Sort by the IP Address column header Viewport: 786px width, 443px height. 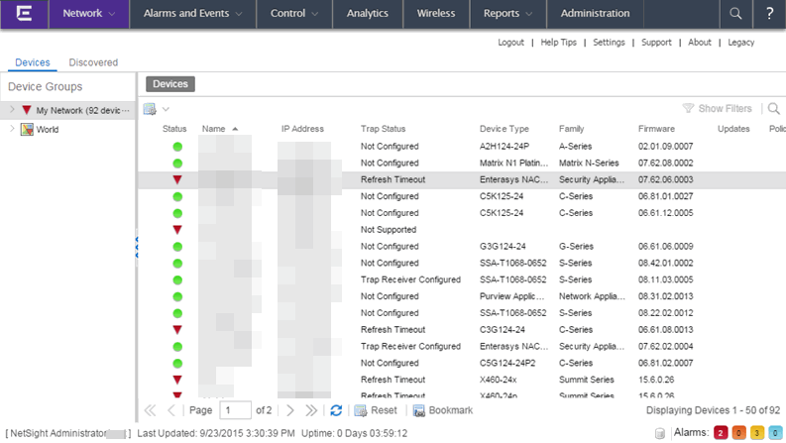(302, 129)
